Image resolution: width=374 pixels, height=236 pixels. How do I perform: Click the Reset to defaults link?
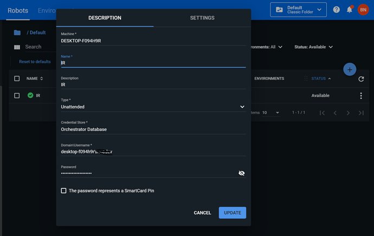point(35,62)
